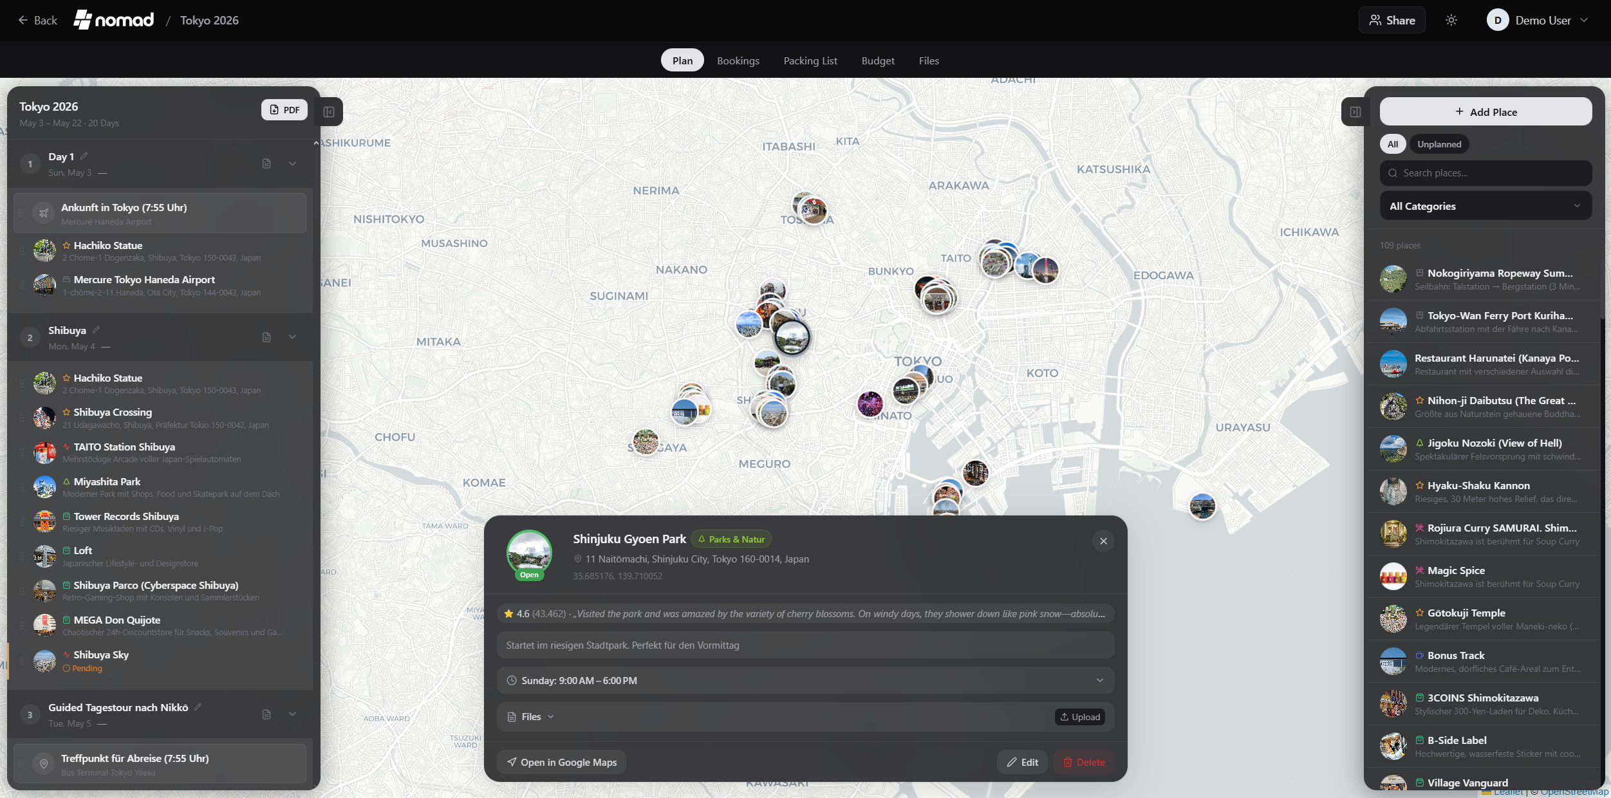The image size is (1611, 798).
Task: Edit Shinjuku Gyoen Park with pencil icon
Action: pos(1022,762)
